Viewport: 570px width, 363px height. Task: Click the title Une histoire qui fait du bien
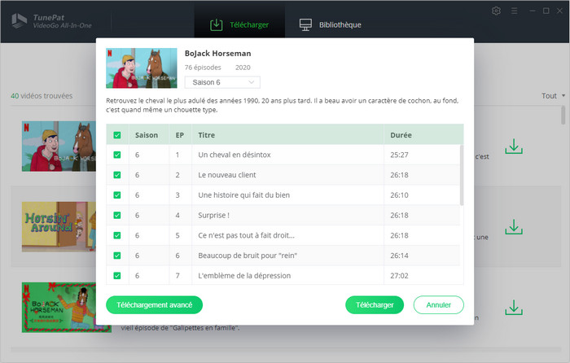click(x=244, y=195)
